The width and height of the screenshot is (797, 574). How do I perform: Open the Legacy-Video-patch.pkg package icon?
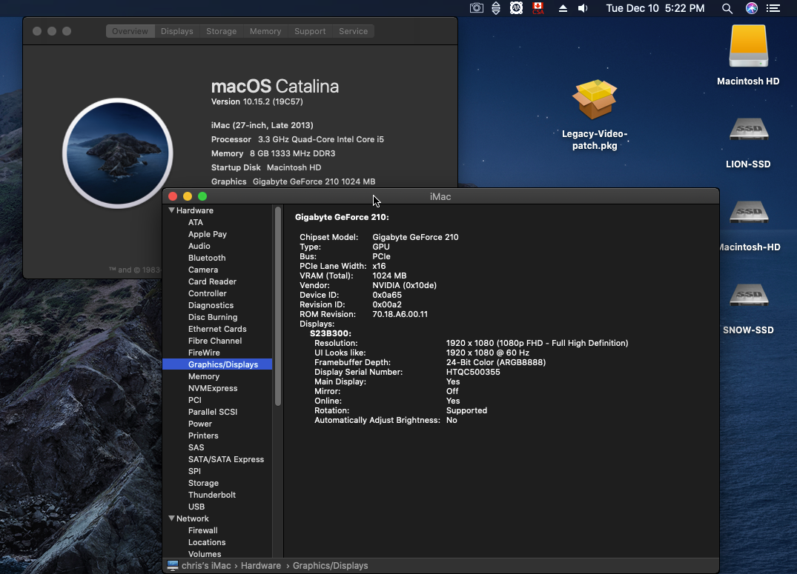(595, 100)
